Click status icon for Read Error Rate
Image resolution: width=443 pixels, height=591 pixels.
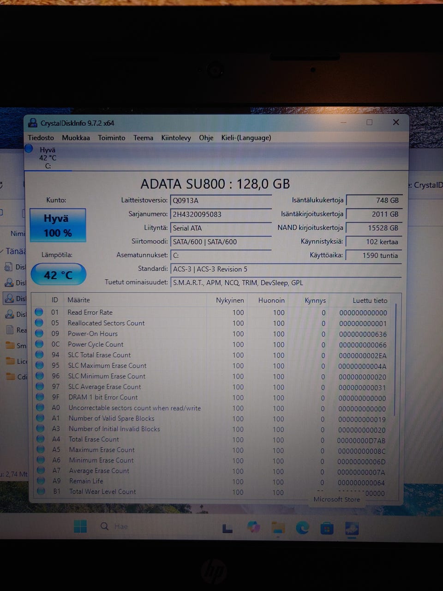coord(39,312)
